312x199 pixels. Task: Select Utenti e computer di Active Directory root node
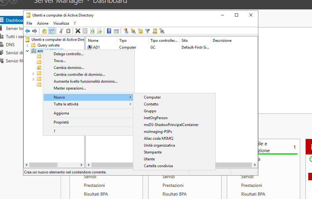click(58, 40)
